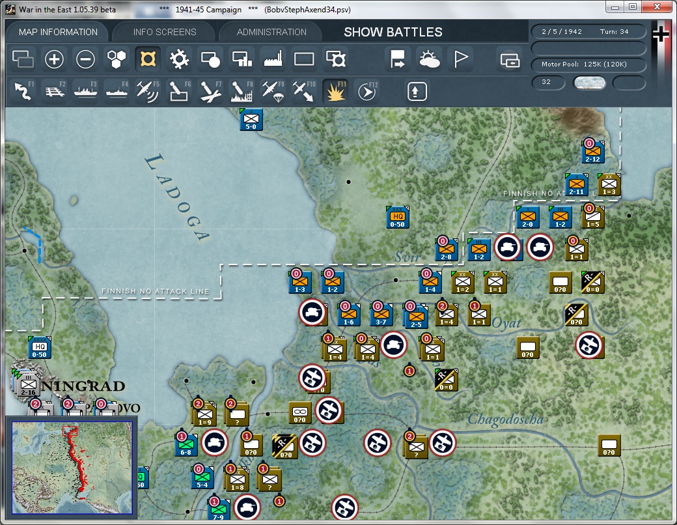This screenshot has width=677, height=525.
Task: Click the flag with arrow icon
Action: click(x=397, y=59)
